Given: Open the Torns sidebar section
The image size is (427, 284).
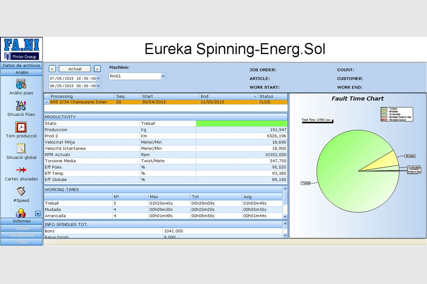Looking at the screenshot, I should [22, 242].
